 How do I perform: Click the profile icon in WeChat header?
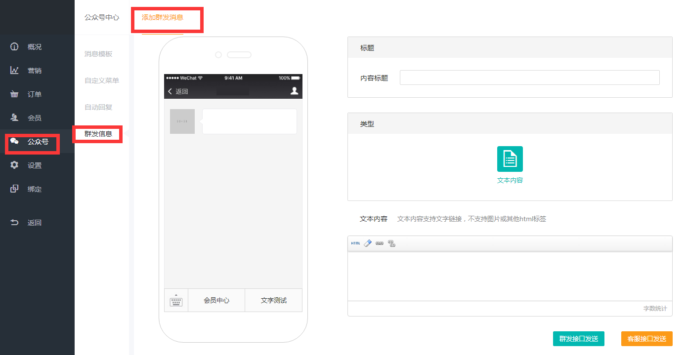tap(295, 91)
